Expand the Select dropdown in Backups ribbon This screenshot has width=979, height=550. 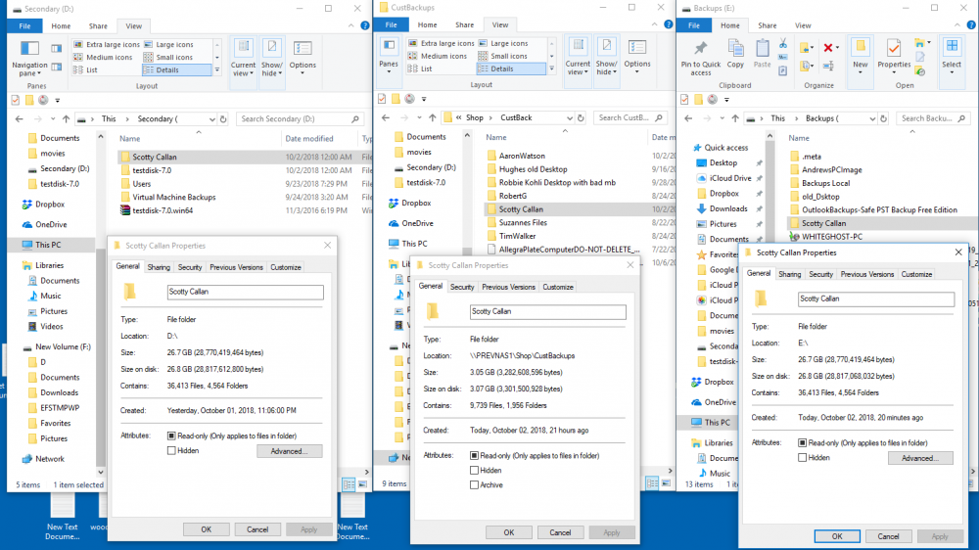click(952, 56)
